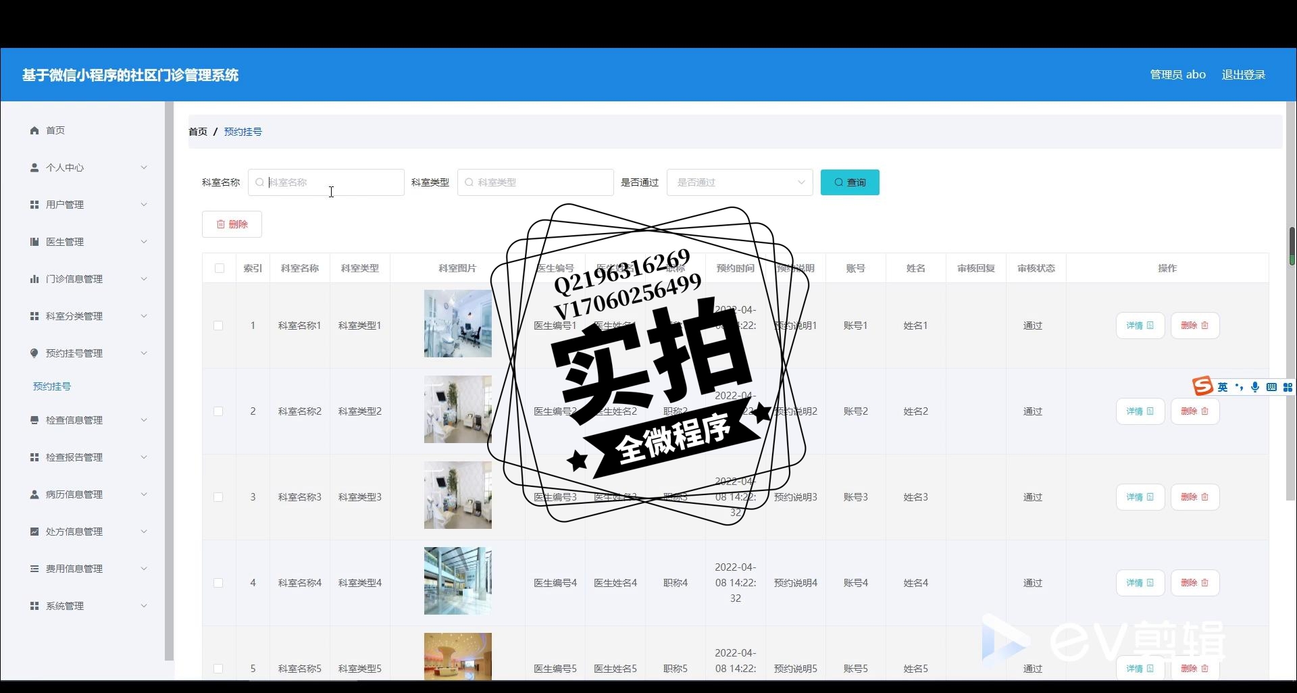1297x693 pixels.
Task: Focus the 科室名称 search input
Action: point(326,182)
